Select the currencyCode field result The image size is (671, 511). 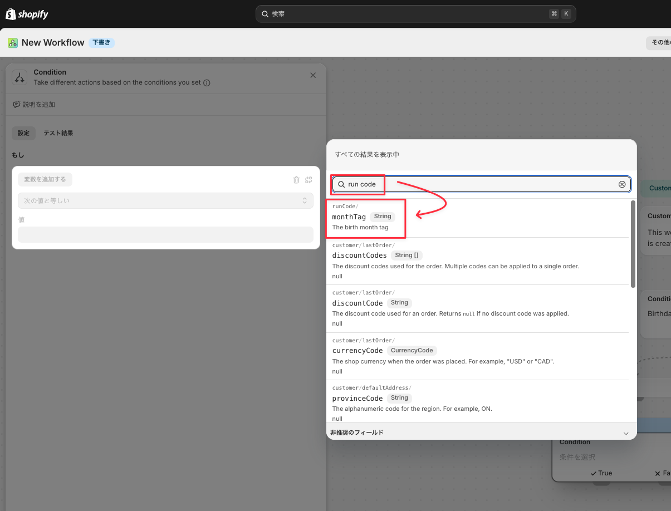pos(478,356)
